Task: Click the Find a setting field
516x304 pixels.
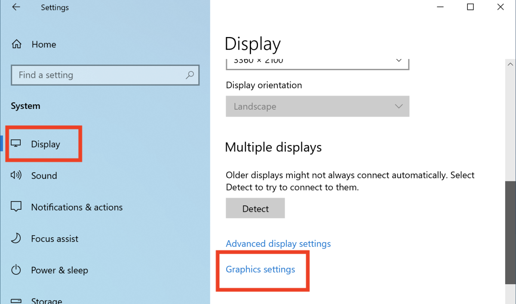Action: (x=105, y=75)
